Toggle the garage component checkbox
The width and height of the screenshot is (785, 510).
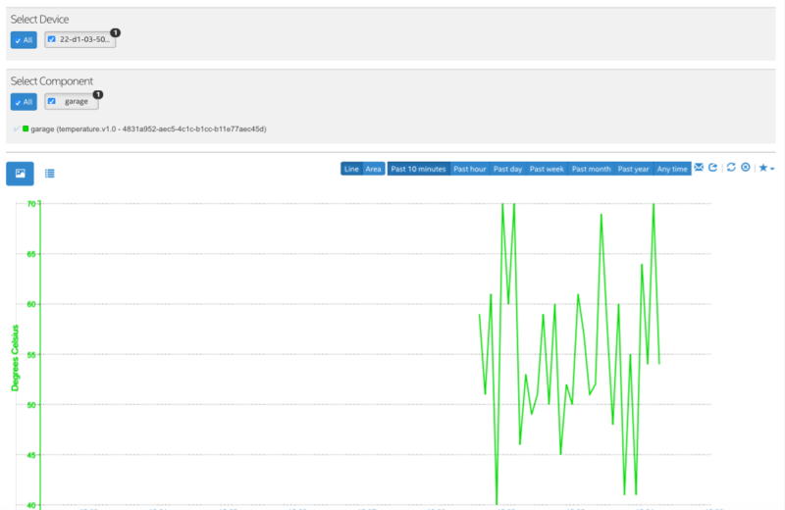click(x=52, y=101)
